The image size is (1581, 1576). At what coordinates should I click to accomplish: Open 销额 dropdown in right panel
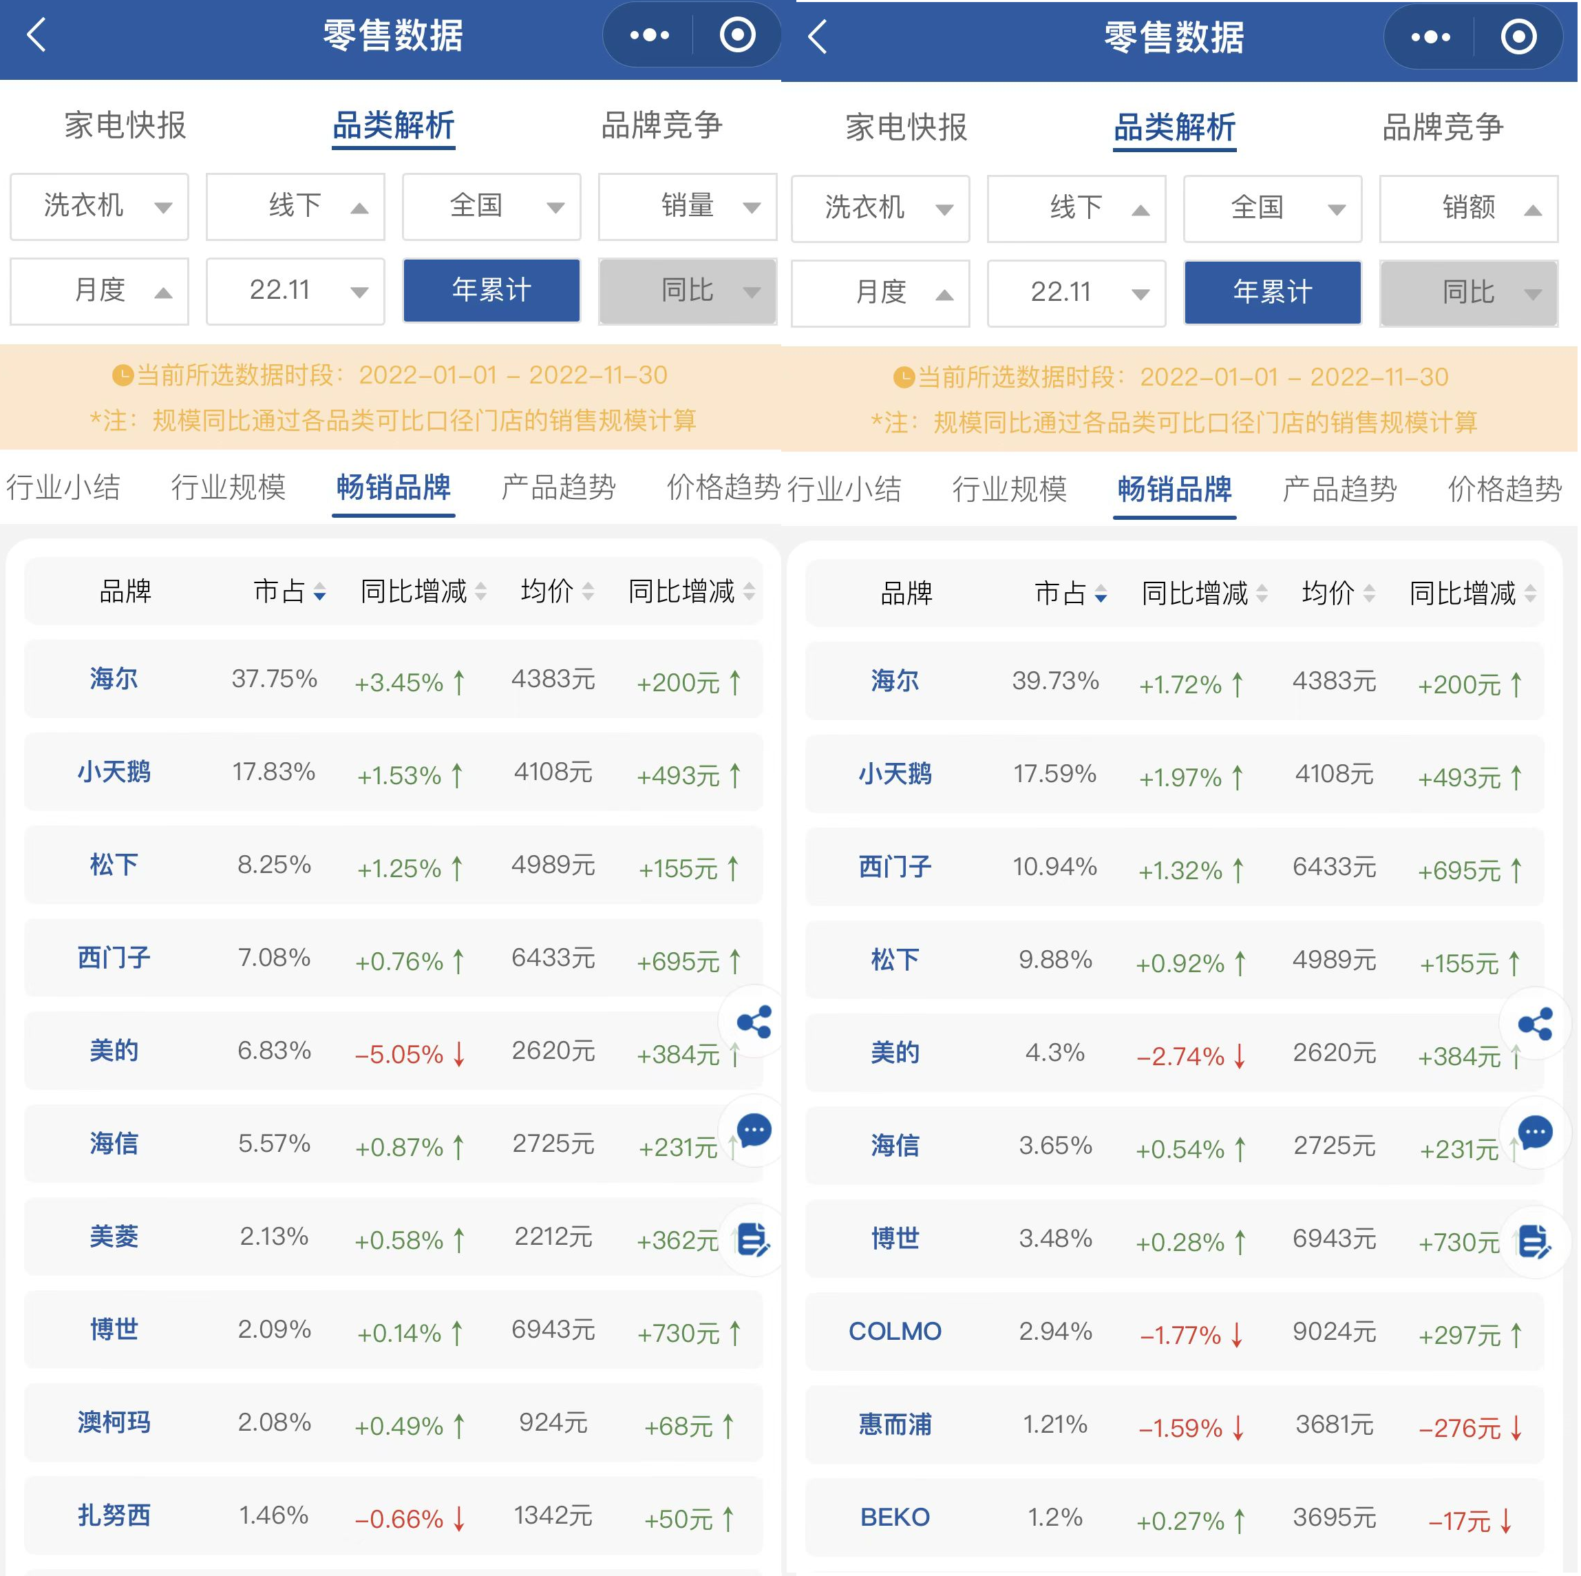(x=1468, y=208)
